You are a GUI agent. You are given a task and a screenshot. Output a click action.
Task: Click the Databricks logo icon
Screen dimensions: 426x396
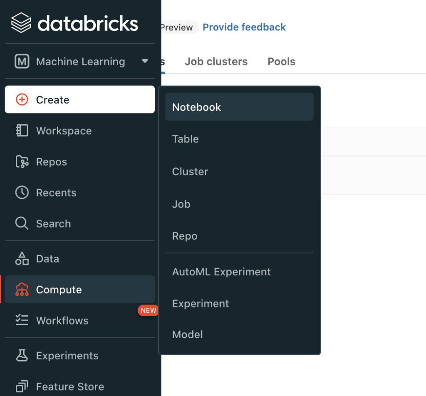coord(21,23)
